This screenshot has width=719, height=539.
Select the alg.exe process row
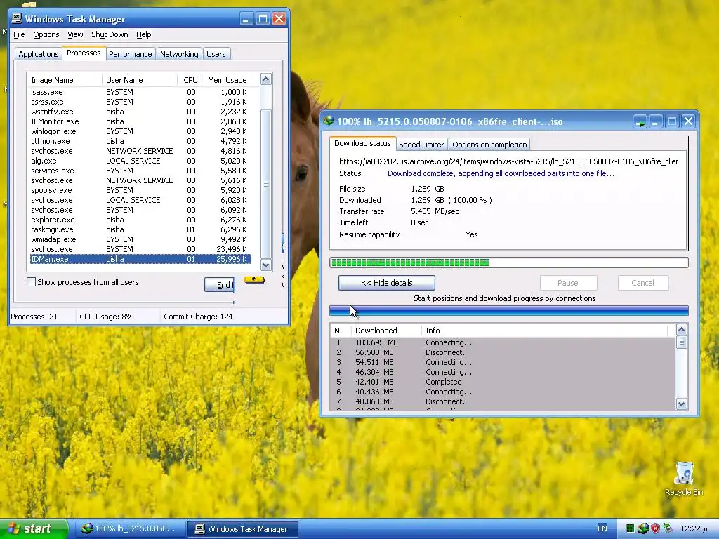140,161
